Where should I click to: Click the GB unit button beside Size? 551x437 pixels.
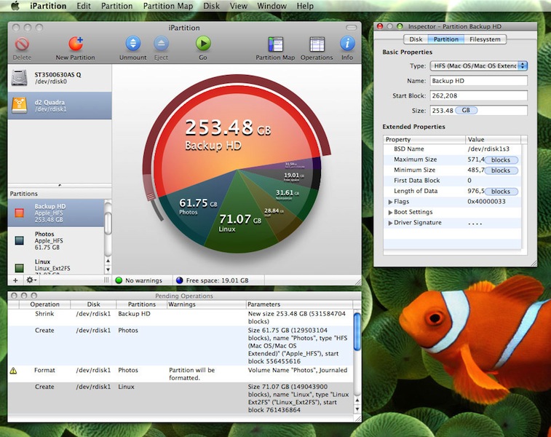coord(467,111)
